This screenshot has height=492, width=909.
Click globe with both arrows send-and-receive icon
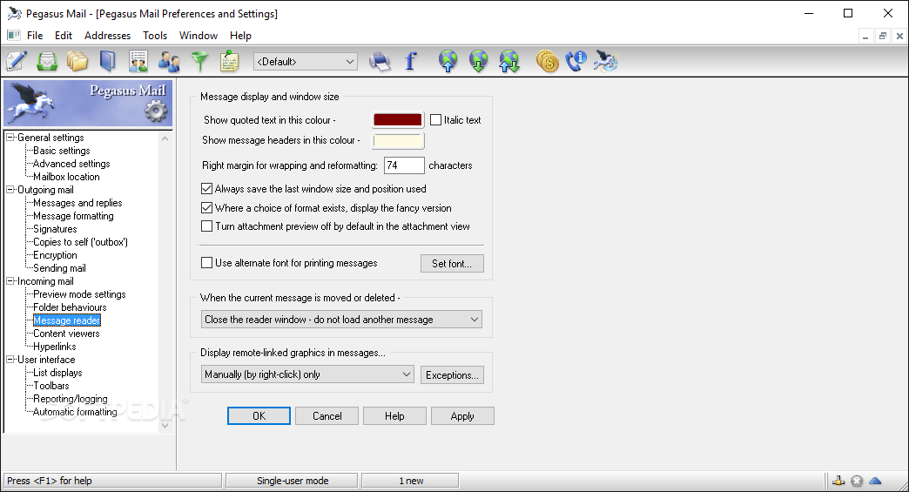(x=509, y=61)
